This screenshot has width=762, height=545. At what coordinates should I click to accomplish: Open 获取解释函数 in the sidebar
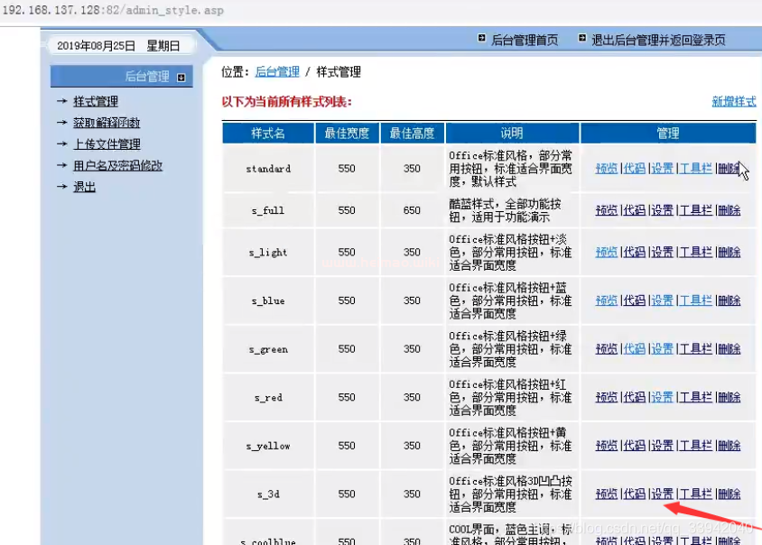tap(107, 123)
